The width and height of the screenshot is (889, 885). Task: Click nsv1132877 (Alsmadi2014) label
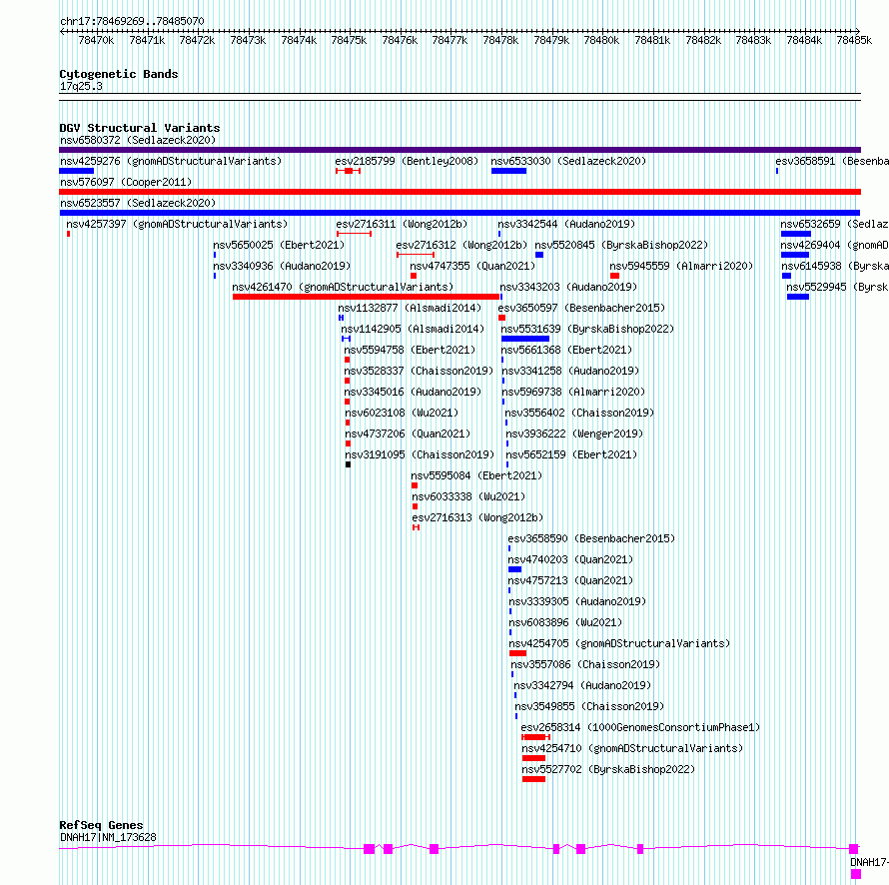coord(410,308)
